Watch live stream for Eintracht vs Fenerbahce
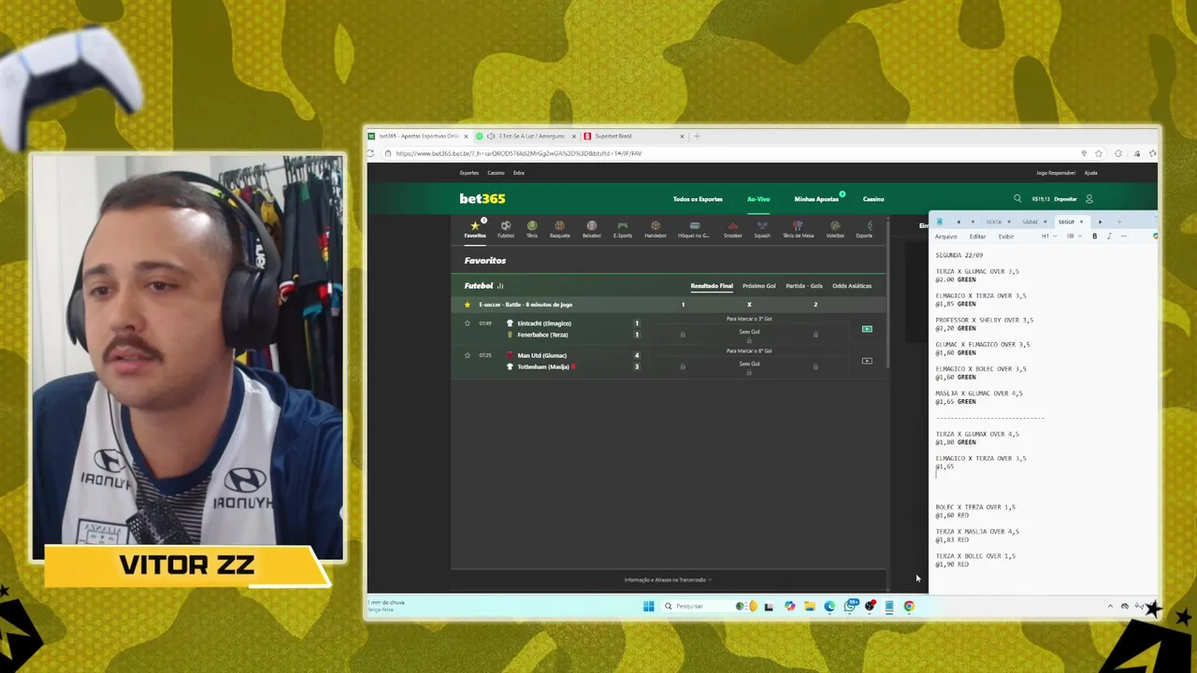 tap(867, 329)
